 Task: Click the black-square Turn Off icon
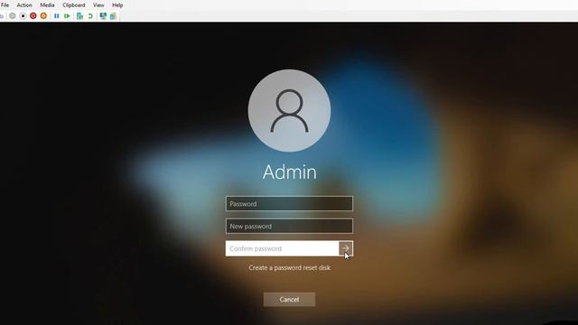(x=23, y=16)
